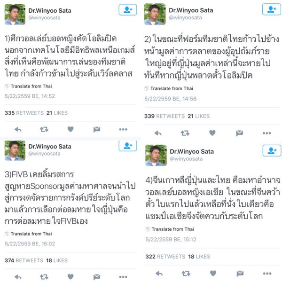The image size is (282, 282).
Task: View the 18 likes on tweet 4
Action: (x=199, y=257)
